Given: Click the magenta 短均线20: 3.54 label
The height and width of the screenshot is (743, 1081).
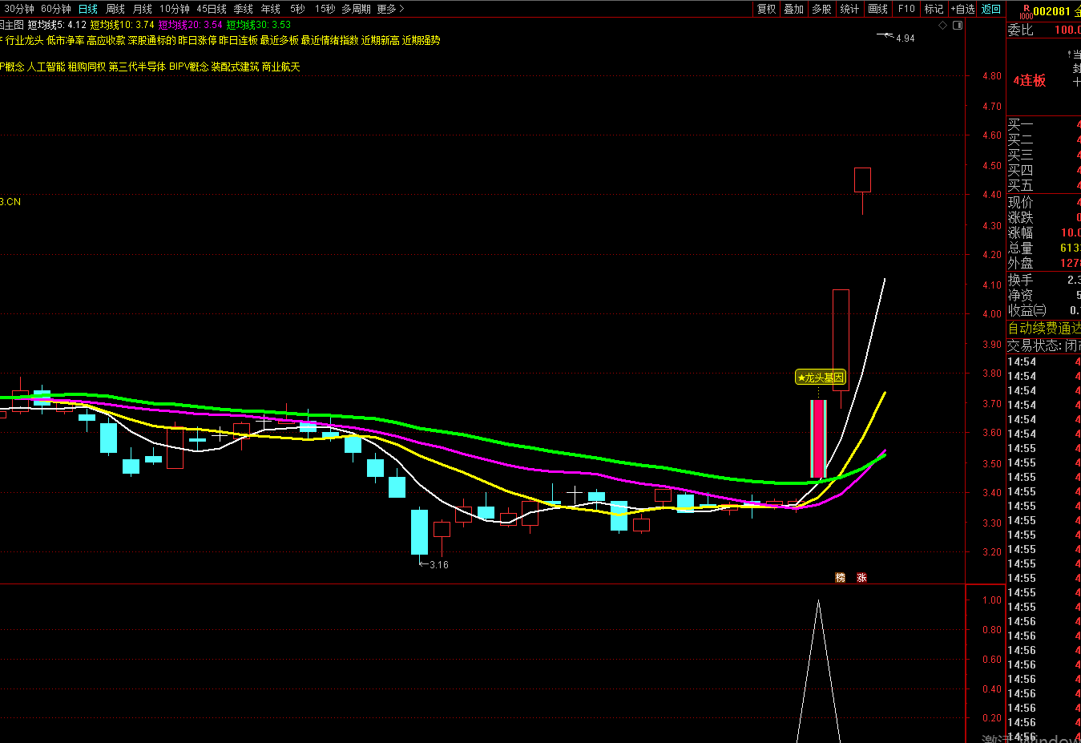Looking at the screenshot, I should coord(190,25).
